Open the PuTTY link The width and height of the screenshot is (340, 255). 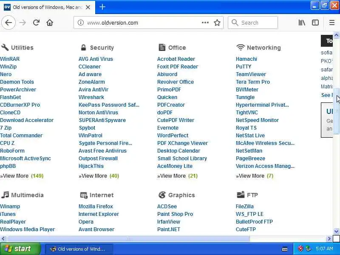[x=244, y=67]
